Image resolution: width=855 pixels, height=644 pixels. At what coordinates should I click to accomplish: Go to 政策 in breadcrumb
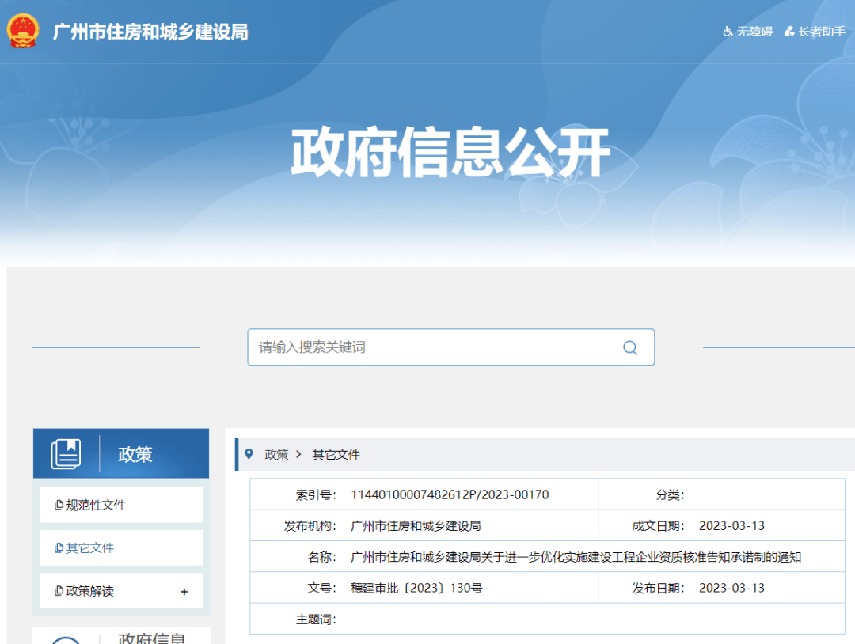[276, 454]
